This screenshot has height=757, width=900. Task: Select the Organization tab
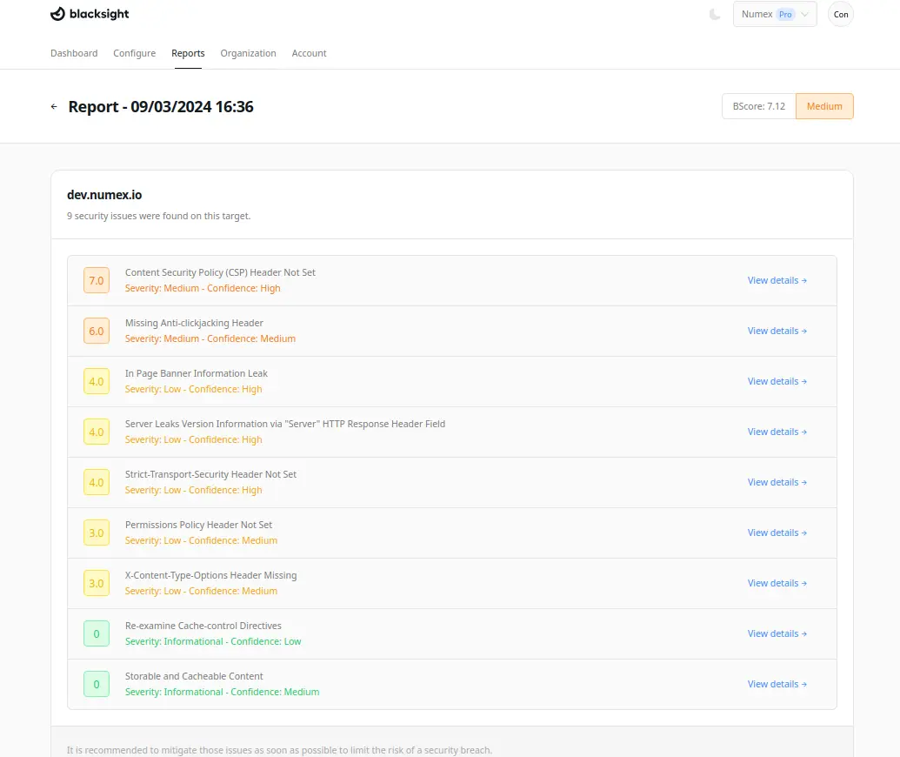click(248, 53)
